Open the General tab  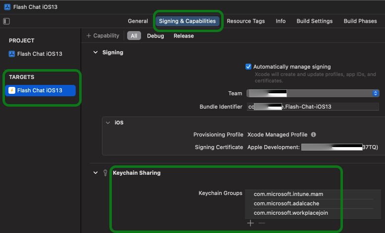(138, 21)
